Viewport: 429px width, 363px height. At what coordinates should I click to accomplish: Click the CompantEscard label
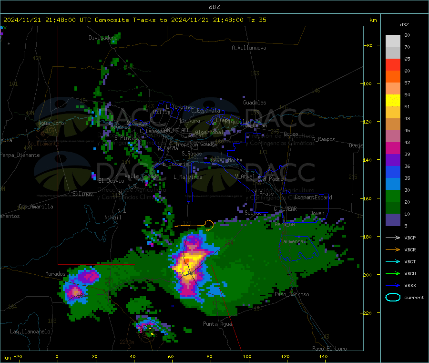(313, 197)
